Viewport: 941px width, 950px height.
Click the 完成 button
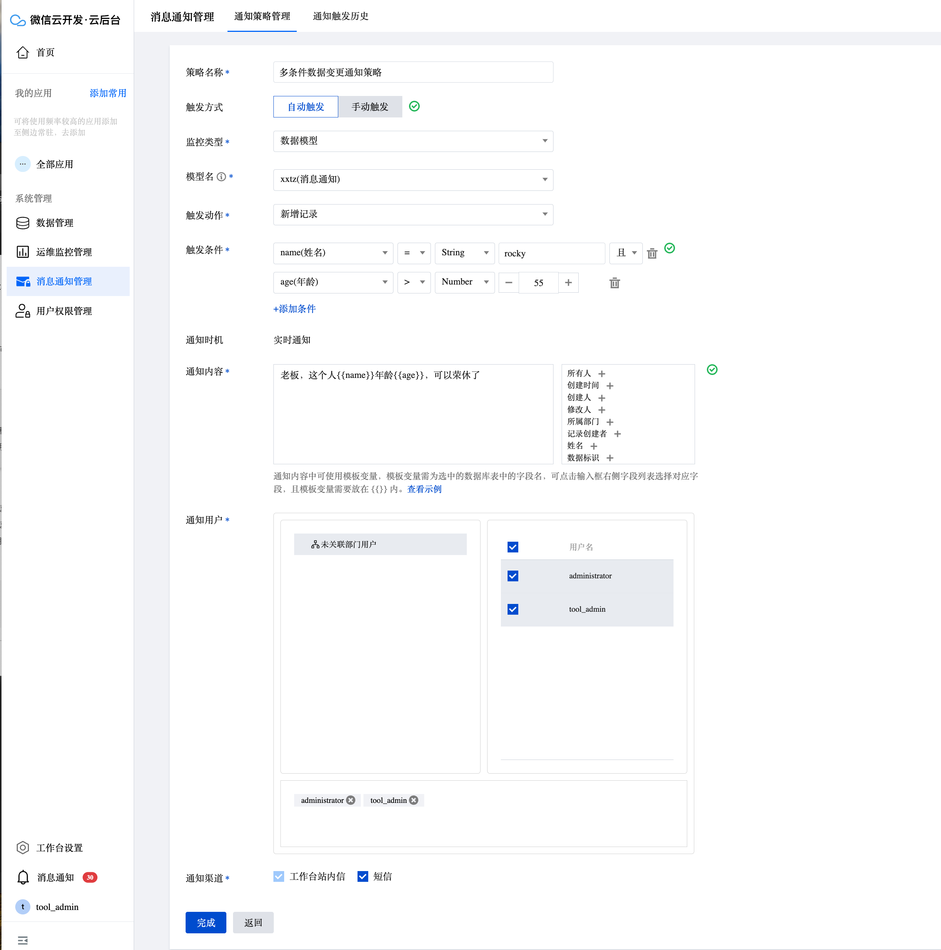[206, 923]
